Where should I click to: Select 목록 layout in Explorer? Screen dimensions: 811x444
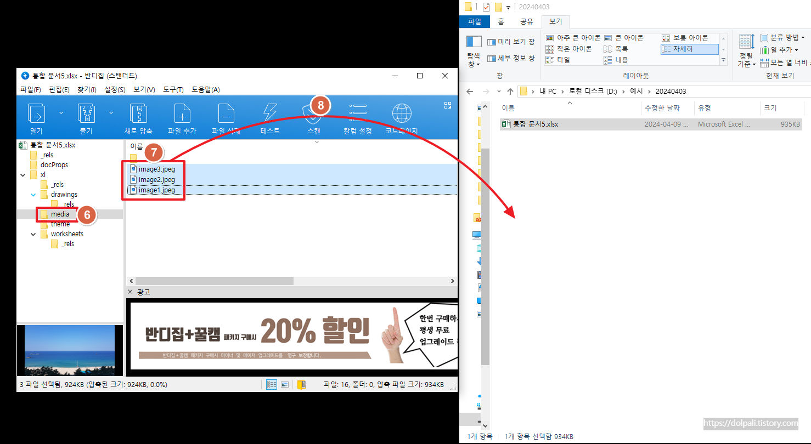[x=616, y=49]
